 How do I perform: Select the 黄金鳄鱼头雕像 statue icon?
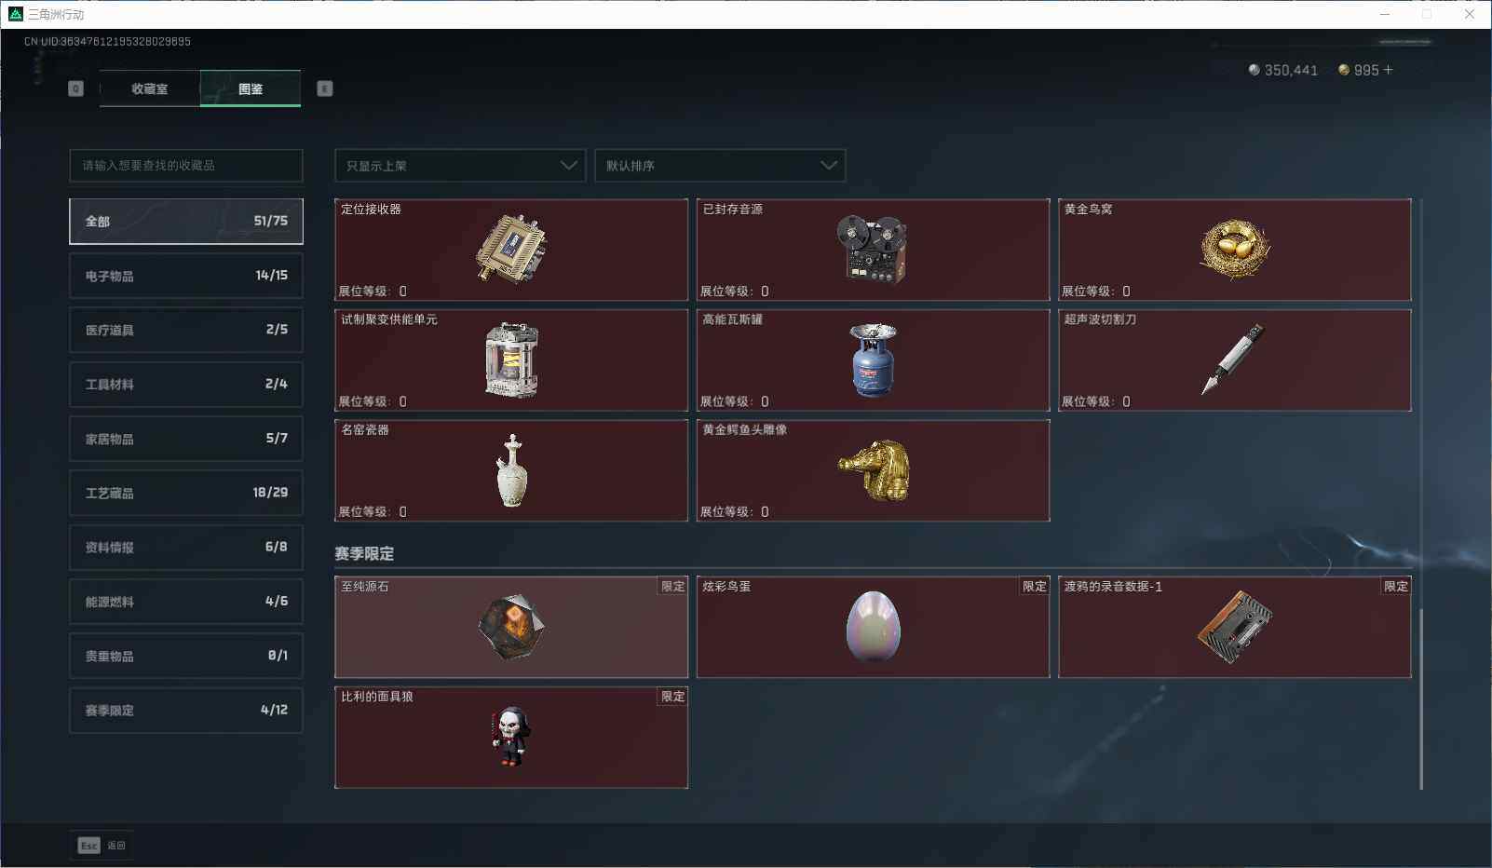[874, 470]
